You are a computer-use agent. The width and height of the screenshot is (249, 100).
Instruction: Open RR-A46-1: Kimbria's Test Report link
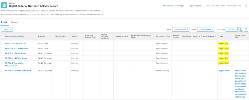(18, 71)
